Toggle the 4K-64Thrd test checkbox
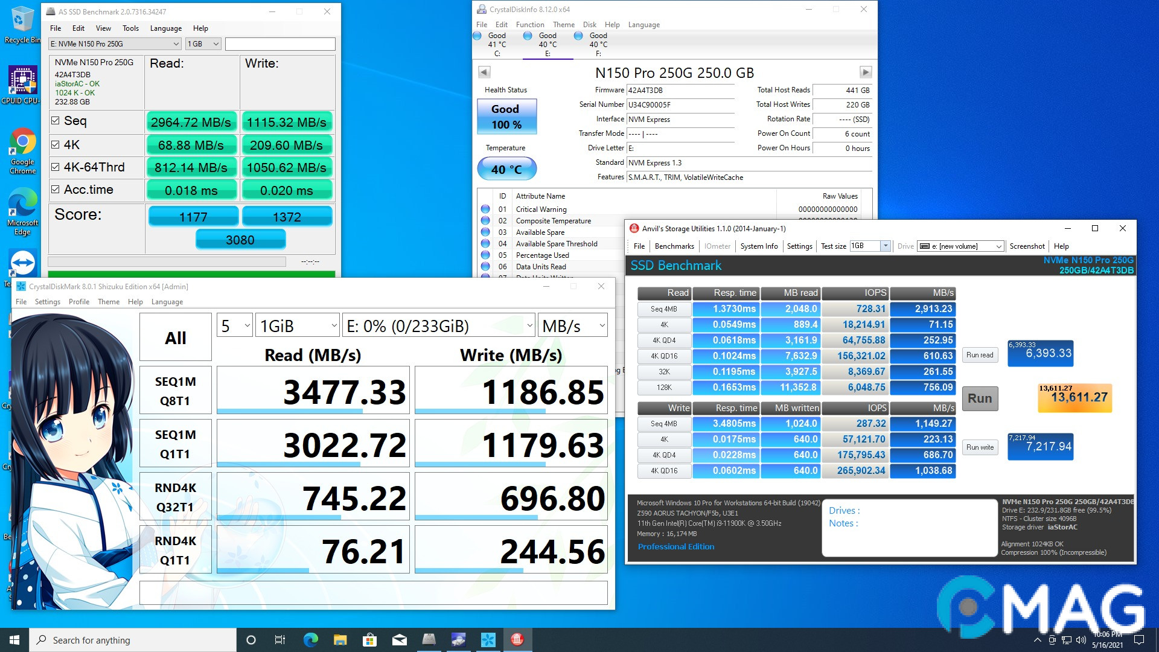This screenshot has width=1159, height=652. point(56,167)
